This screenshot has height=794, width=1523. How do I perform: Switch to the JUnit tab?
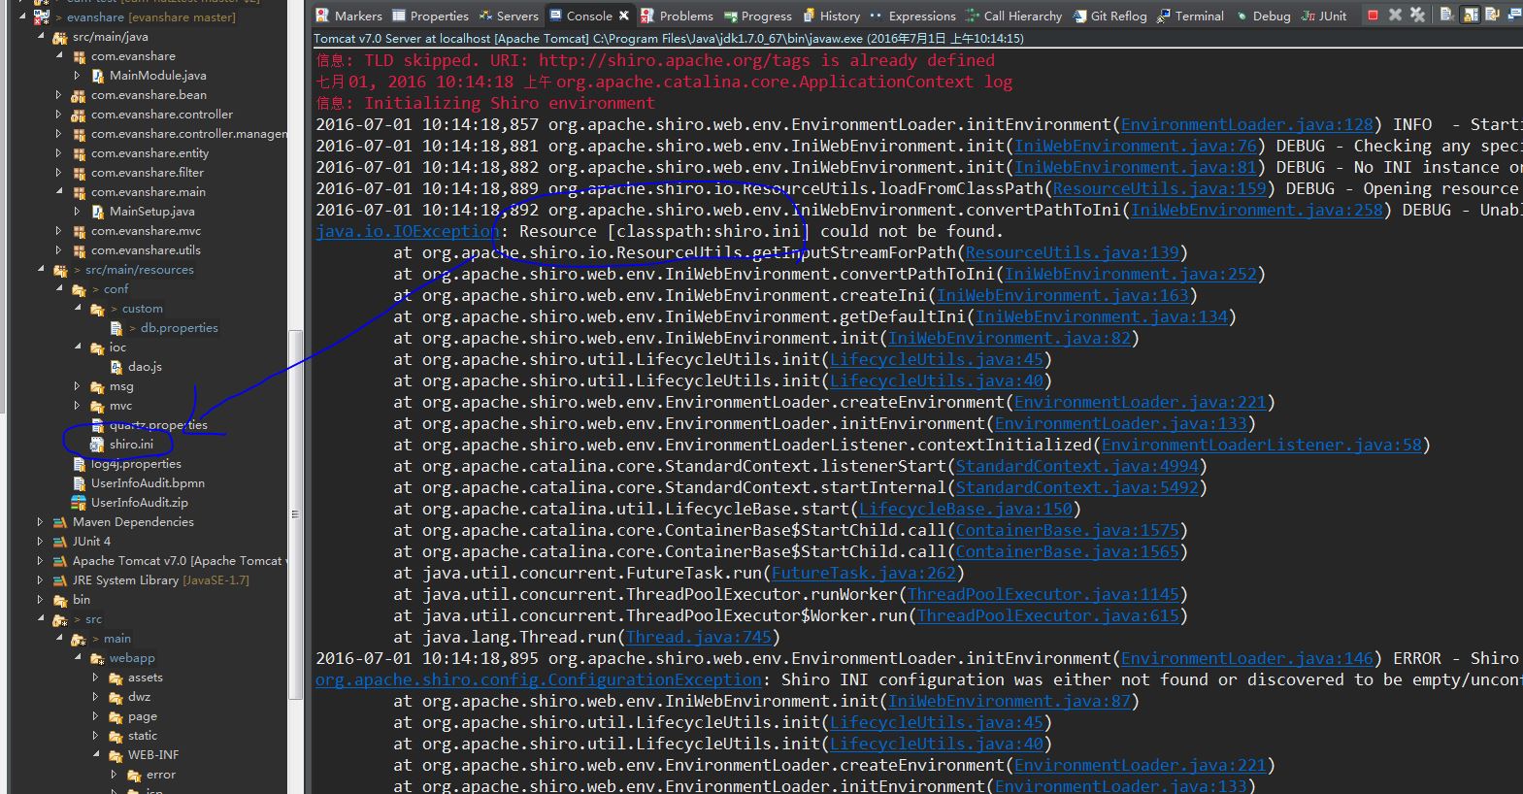coord(1324,16)
